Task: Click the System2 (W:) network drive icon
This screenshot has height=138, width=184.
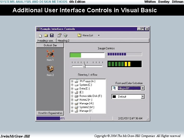Action: click(x=76, y=107)
